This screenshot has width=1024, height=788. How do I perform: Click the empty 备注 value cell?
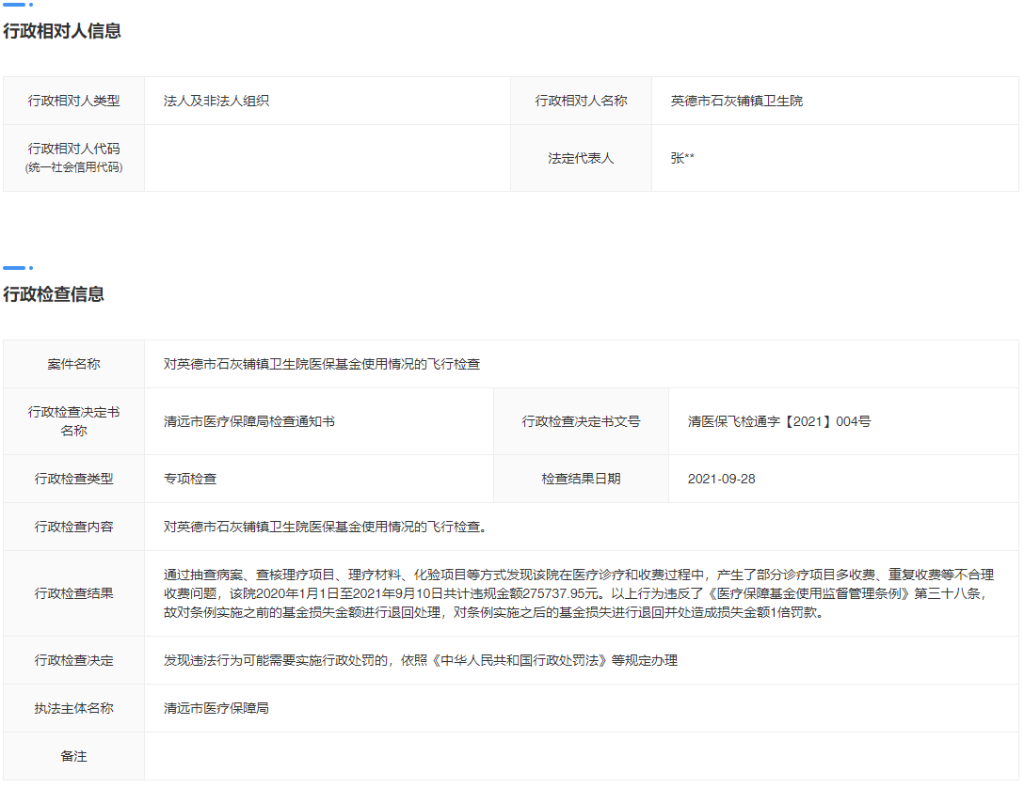pos(581,756)
